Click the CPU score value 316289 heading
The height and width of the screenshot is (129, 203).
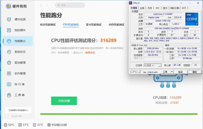tap(108, 40)
